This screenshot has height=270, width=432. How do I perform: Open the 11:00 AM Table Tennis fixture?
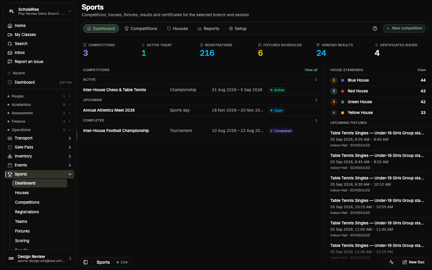[x=378, y=229]
